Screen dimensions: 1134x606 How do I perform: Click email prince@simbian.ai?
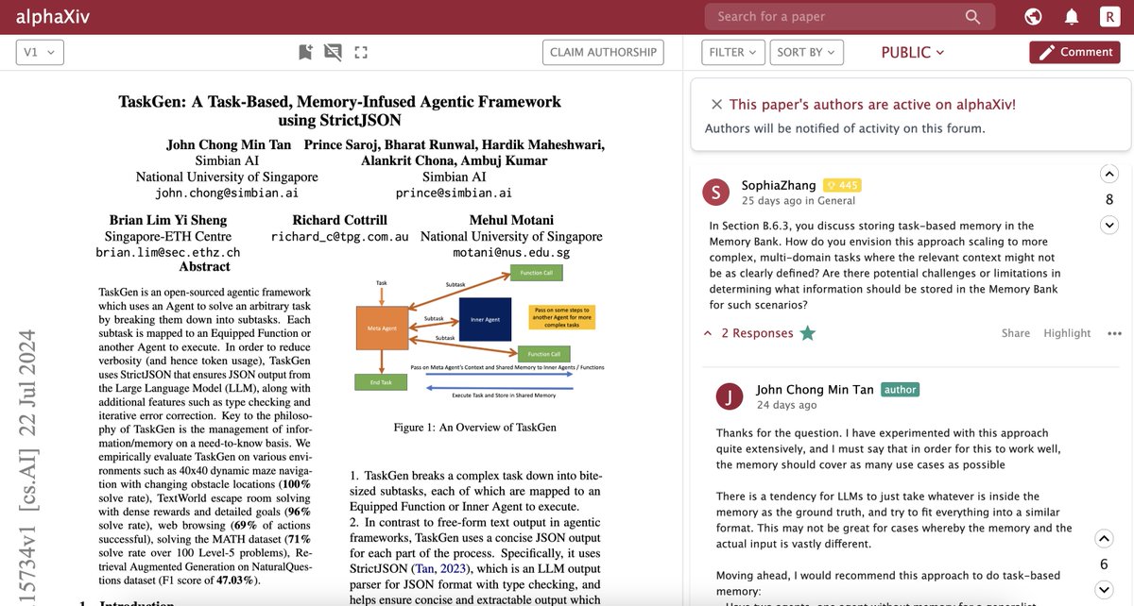pos(454,193)
